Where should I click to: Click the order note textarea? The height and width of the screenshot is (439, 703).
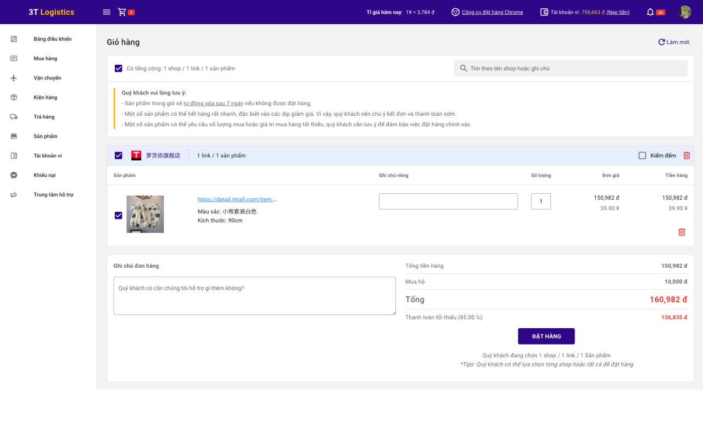coord(255,296)
